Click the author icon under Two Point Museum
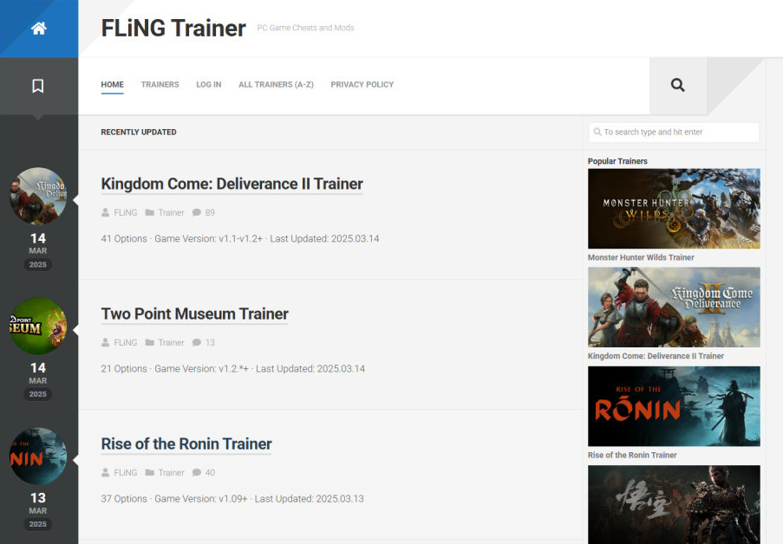Viewport: 783px width, 544px height. (106, 342)
